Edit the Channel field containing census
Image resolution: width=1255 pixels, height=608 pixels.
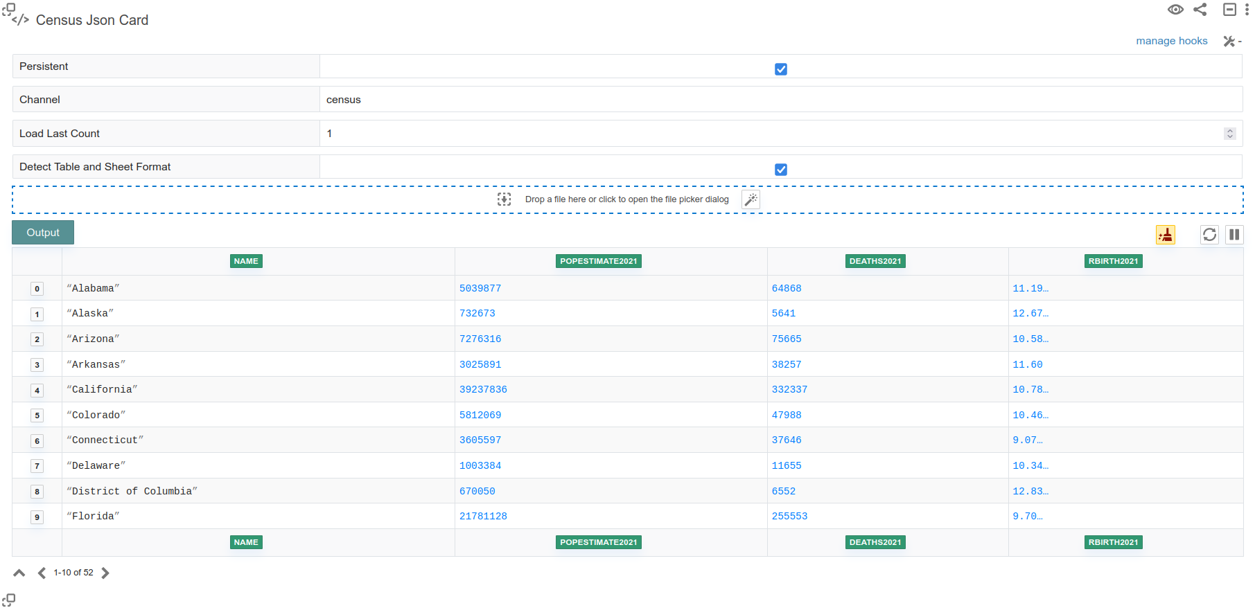pos(781,100)
